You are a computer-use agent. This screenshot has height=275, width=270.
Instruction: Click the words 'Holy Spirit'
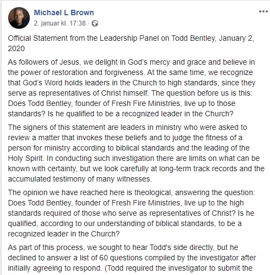coord(25,159)
